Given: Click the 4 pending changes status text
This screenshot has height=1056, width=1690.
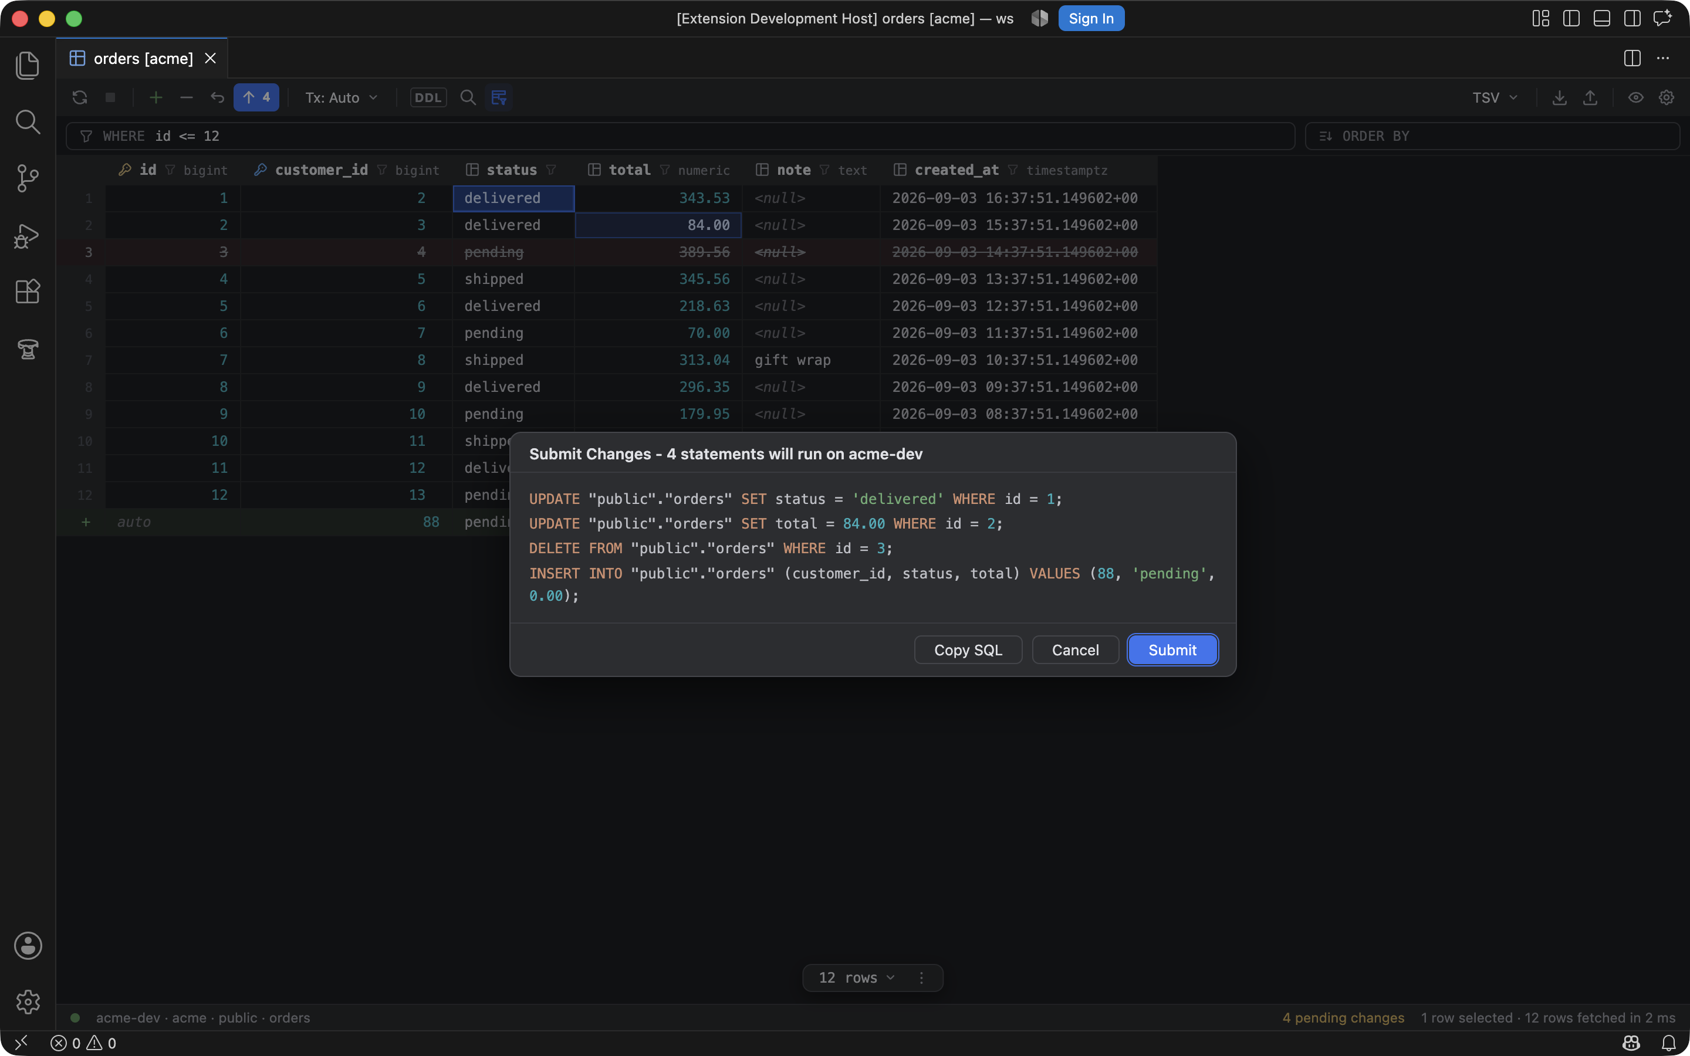Looking at the screenshot, I should click(x=1343, y=1018).
